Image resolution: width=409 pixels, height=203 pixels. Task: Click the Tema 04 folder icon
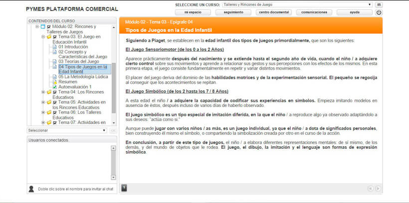(x=49, y=92)
